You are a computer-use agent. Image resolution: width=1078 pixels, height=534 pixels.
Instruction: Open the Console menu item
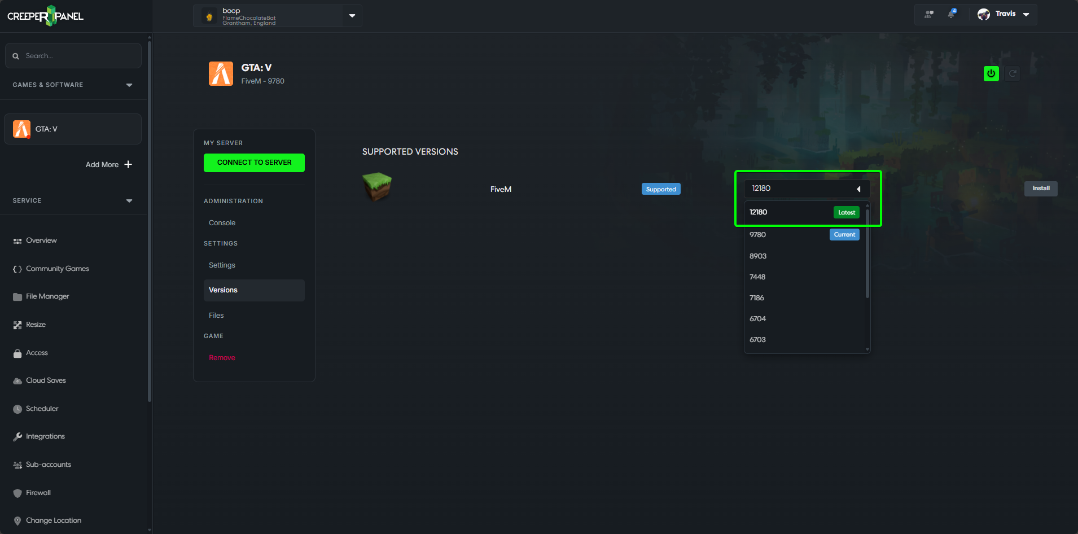point(222,223)
